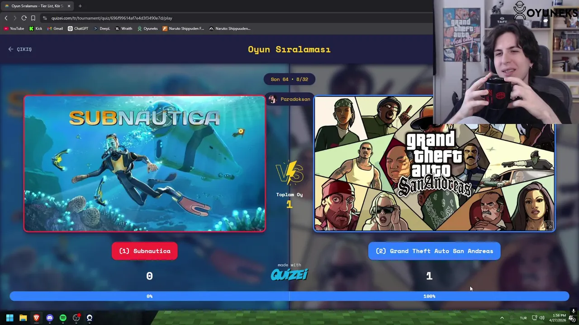Open the Paradoksan creator profile

(289, 99)
